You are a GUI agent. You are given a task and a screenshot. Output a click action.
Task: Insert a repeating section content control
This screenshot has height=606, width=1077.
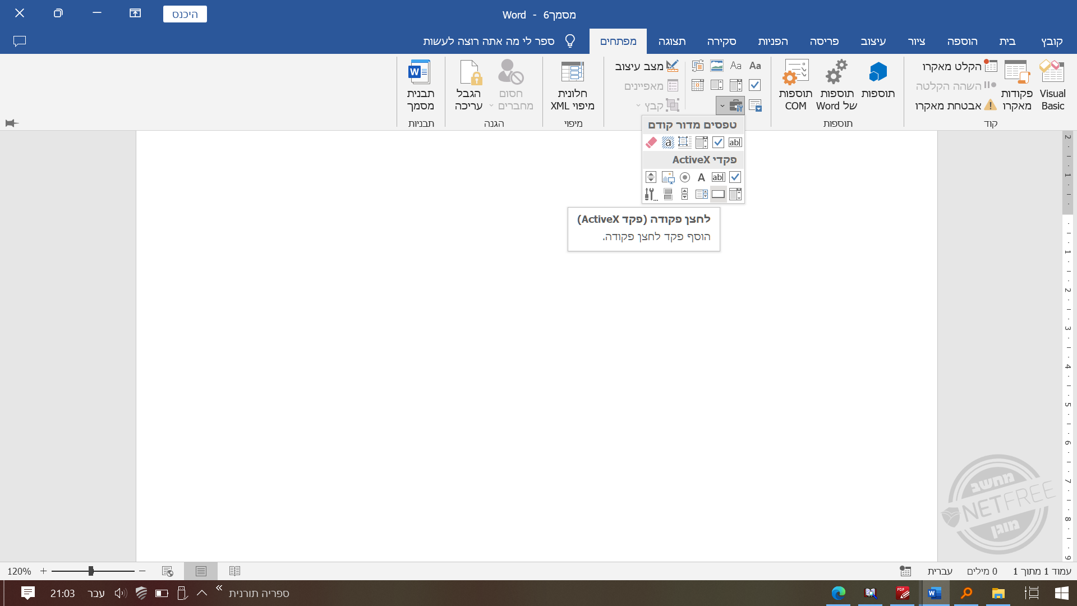click(x=755, y=105)
